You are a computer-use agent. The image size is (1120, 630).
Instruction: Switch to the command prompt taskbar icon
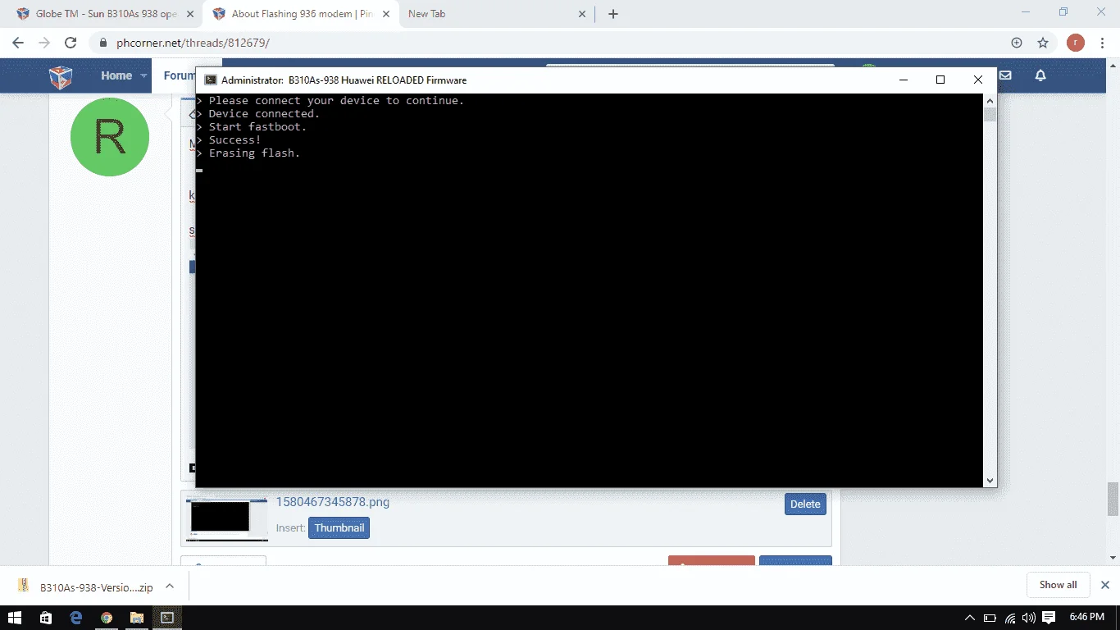tap(166, 618)
